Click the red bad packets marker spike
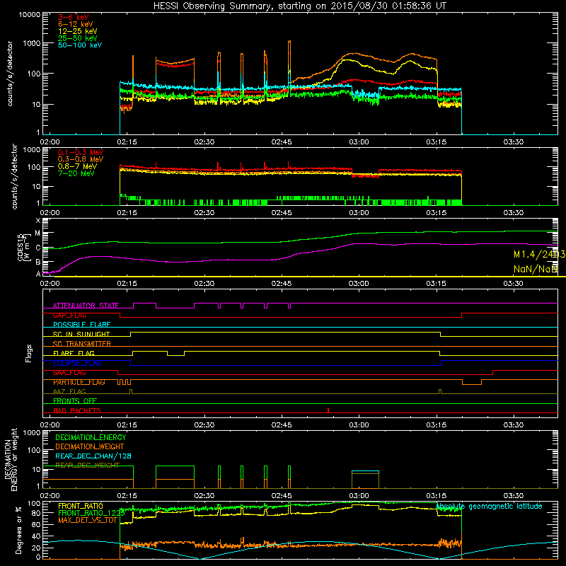Screen dimensions: 566x566 328,410
